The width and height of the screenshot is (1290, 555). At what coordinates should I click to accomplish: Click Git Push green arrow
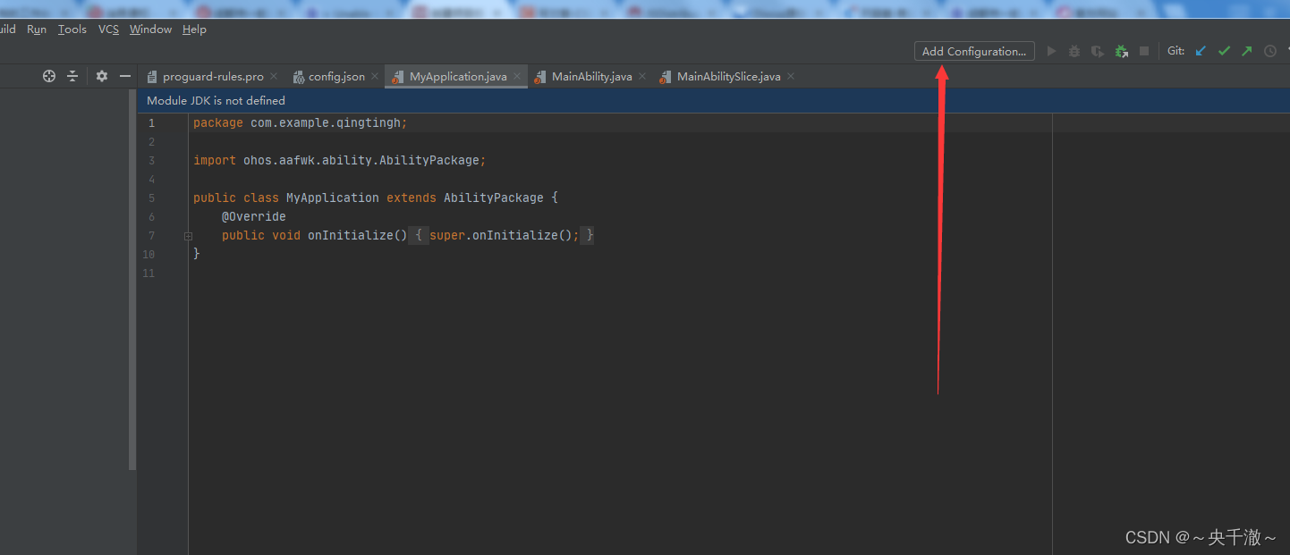(x=1247, y=51)
